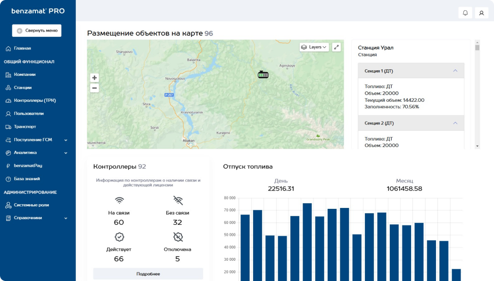The height and width of the screenshot is (281, 494).
Task: Click the fuel station marker on map
Action: coord(263,74)
